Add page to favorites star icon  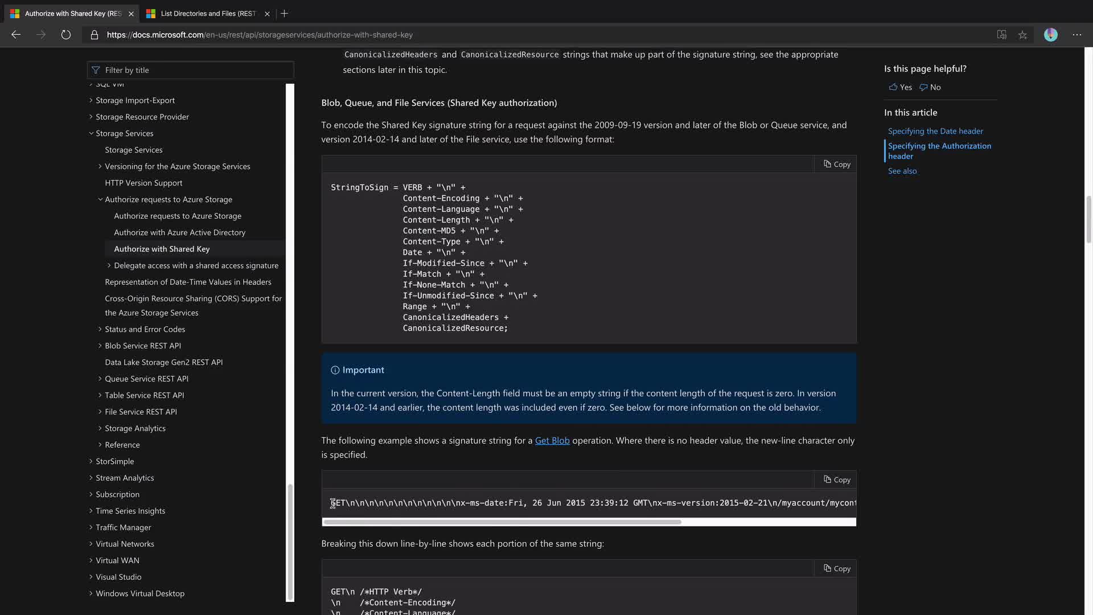click(x=1022, y=35)
